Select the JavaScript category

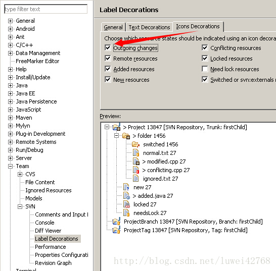(28, 110)
